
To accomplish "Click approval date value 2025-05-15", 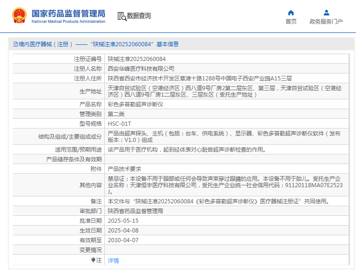I will [123, 221].
